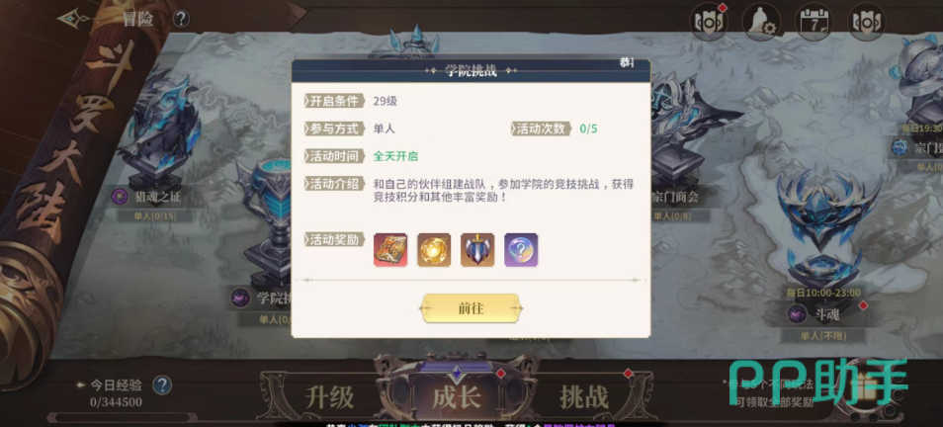Open the help icon next to 冒险
Viewport: 943px width, 427px height.
tap(181, 19)
